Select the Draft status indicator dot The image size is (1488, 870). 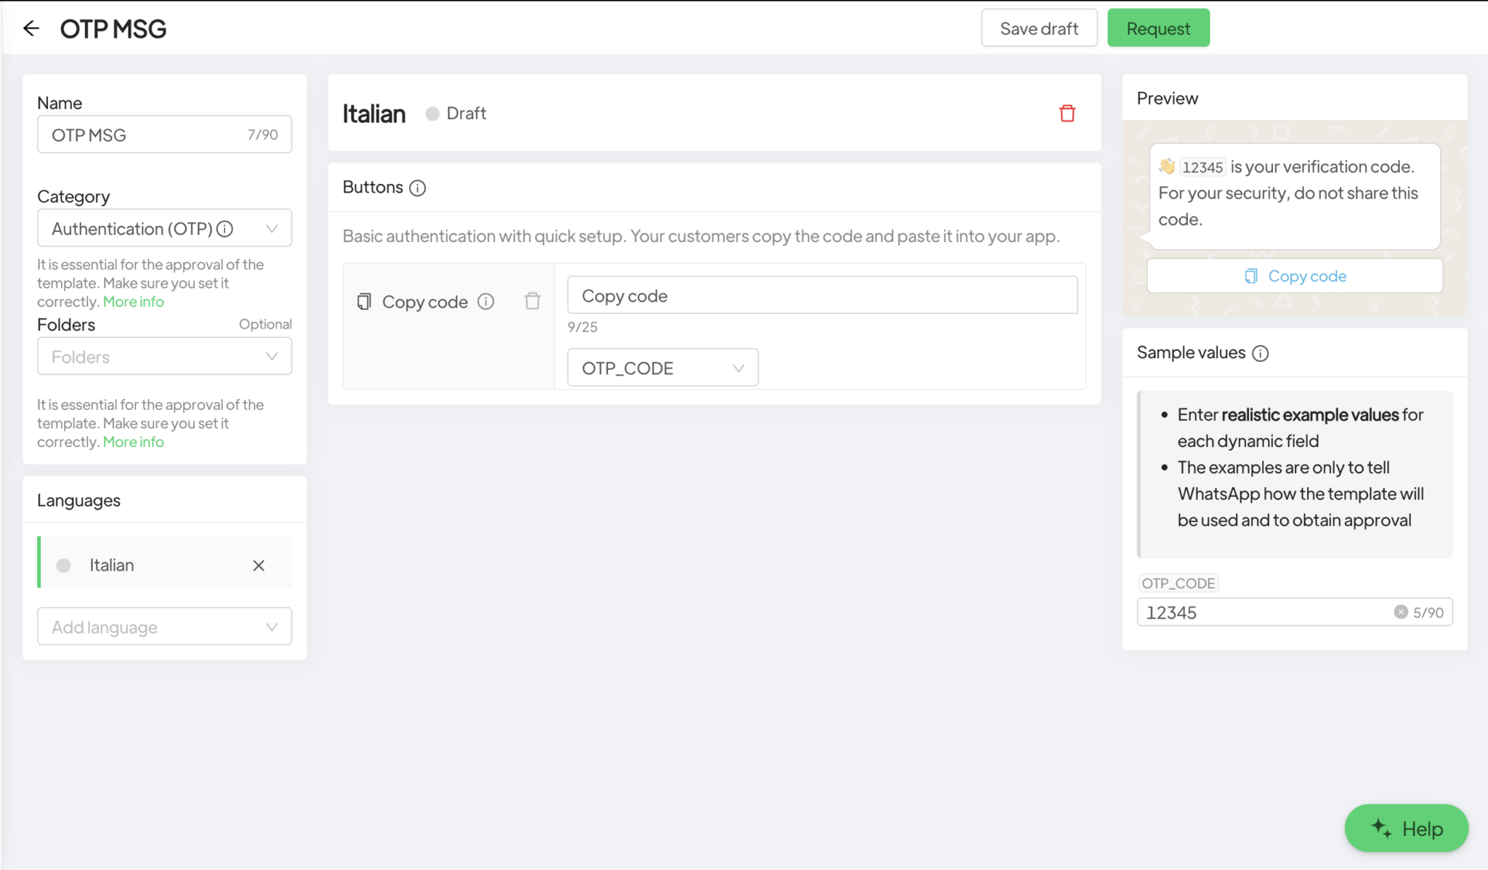coord(432,113)
